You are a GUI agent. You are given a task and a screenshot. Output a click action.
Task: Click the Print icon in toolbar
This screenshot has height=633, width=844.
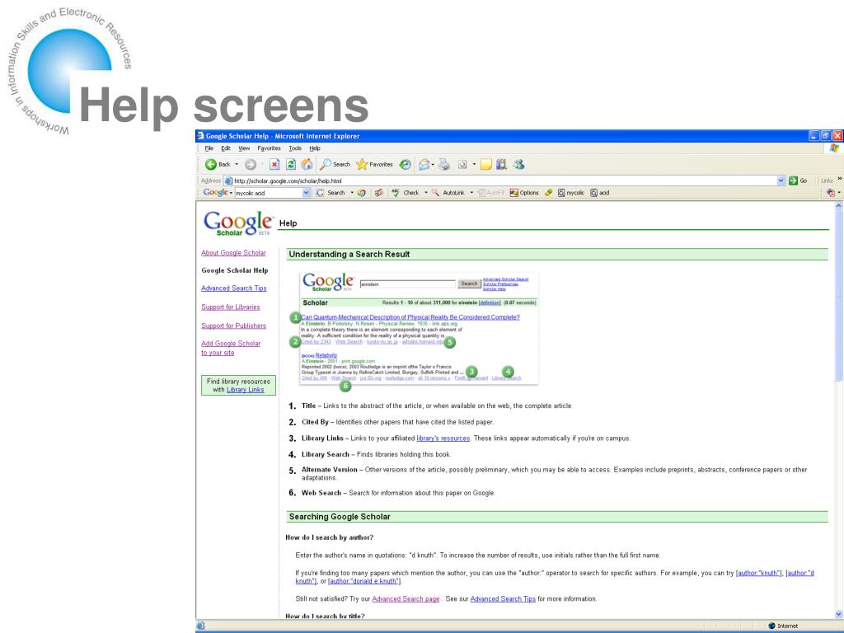(444, 164)
